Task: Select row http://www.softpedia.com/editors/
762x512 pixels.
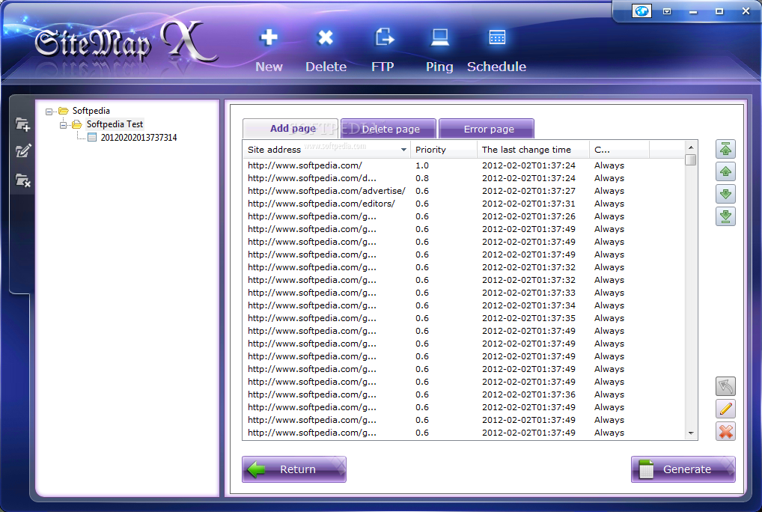Action: (x=463, y=204)
